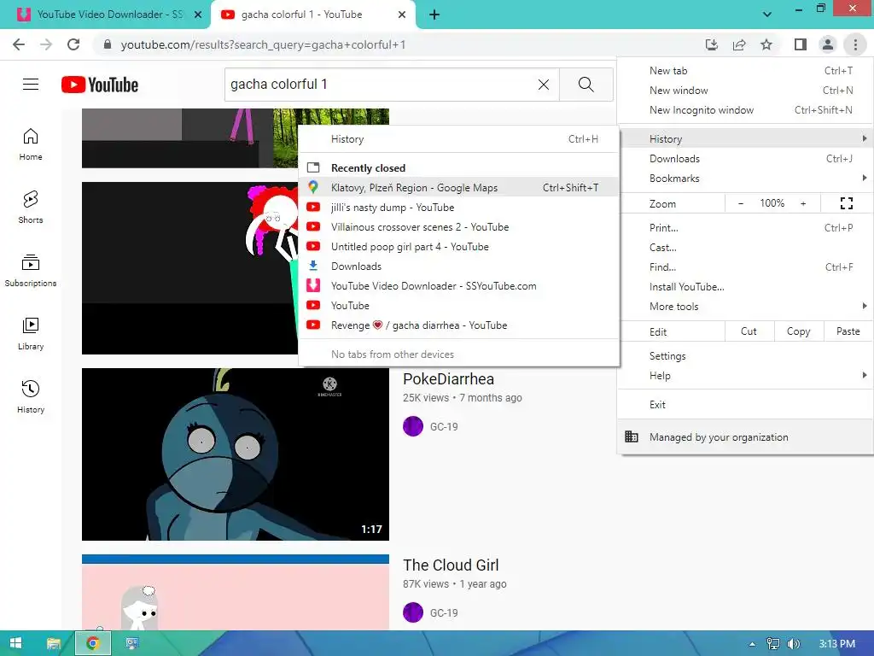The width and height of the screenshot is (874, 656).
Task: Open Chrome Settings
Action: click(x=746, y=356)
